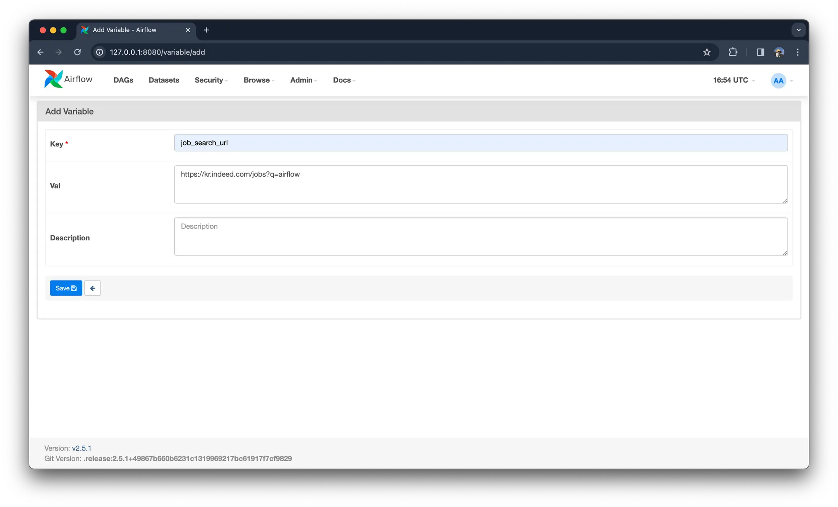This screenshot has width=838, height=507.
Task: Open the AA user account dropdown
Action: tap(782, 81)
